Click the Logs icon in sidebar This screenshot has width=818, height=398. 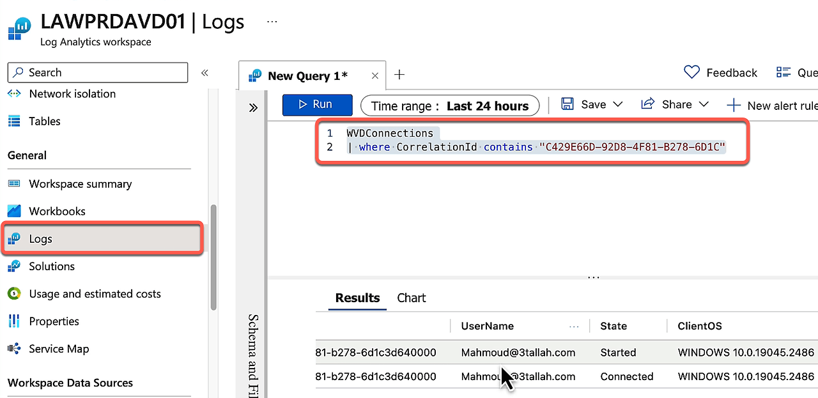(x=14, y=239)
